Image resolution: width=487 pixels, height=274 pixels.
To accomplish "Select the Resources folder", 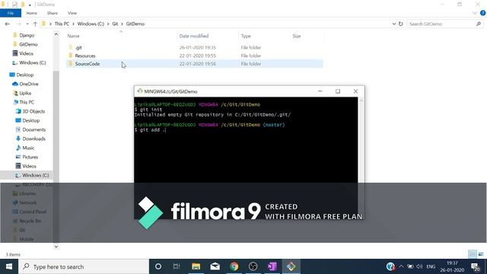I will [85, 56].
